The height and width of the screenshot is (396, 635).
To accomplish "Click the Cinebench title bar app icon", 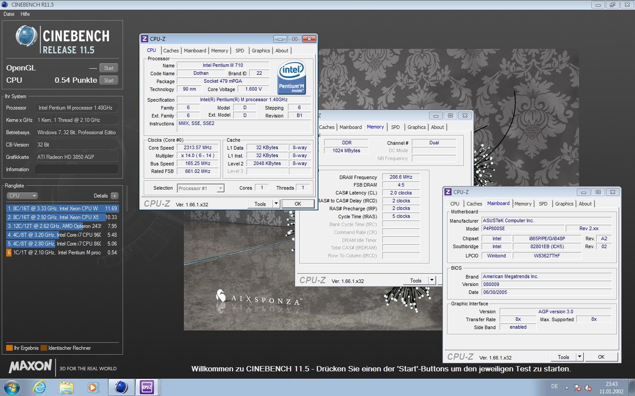I will pyautogui.click(x=5, y=4).
